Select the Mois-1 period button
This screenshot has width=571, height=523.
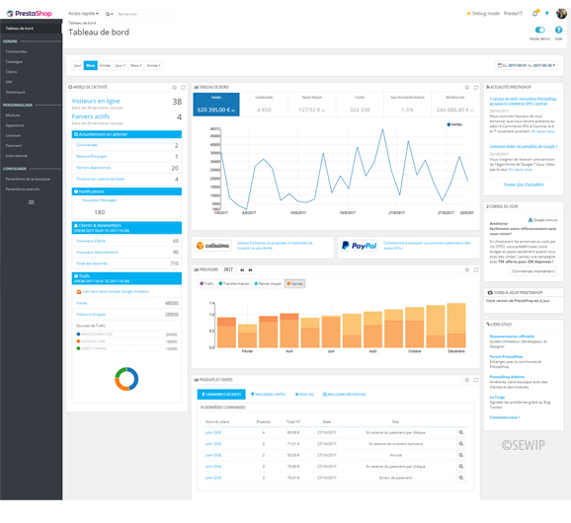pyautogui.click(x=136, y=65)
